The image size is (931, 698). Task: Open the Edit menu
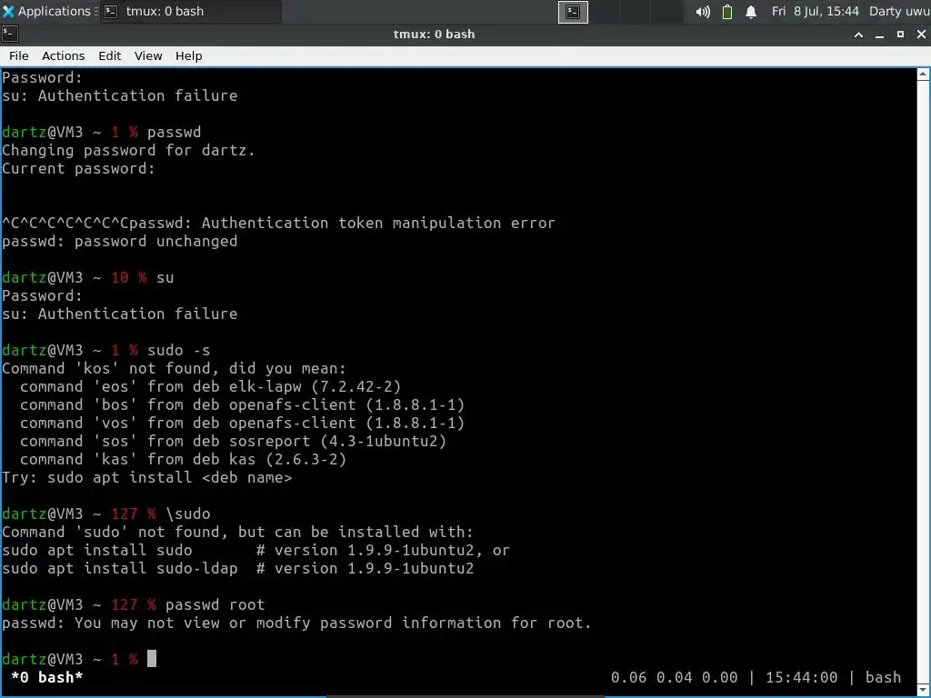109,55
